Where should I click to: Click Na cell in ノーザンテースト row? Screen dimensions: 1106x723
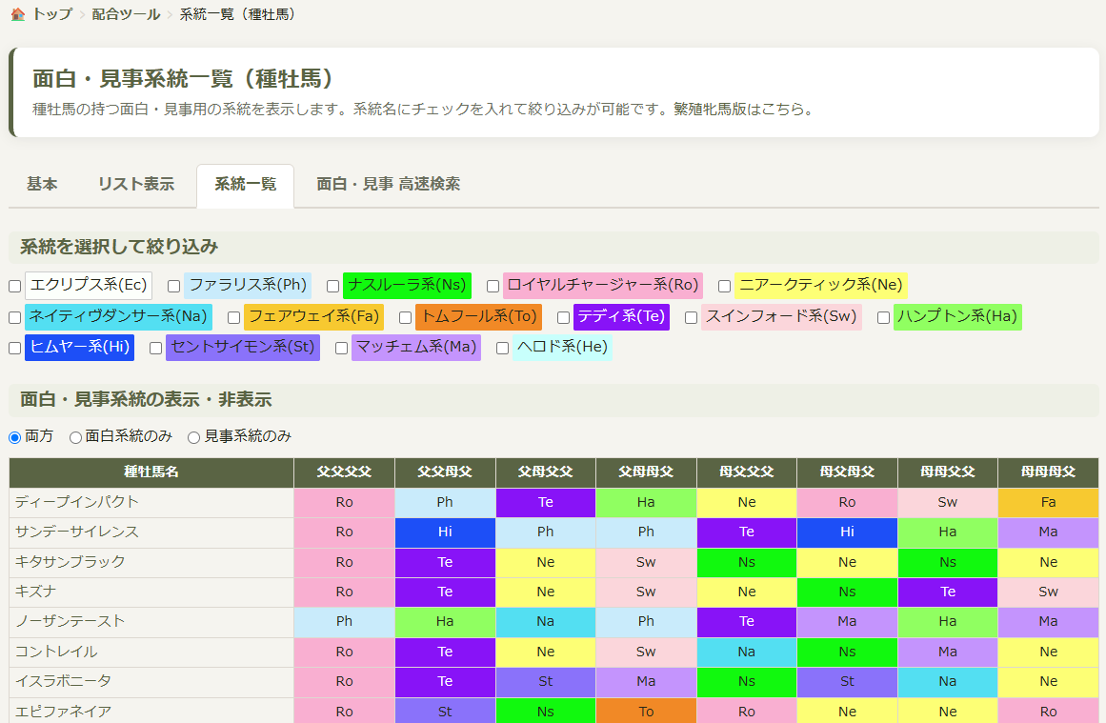click(545, 621)
